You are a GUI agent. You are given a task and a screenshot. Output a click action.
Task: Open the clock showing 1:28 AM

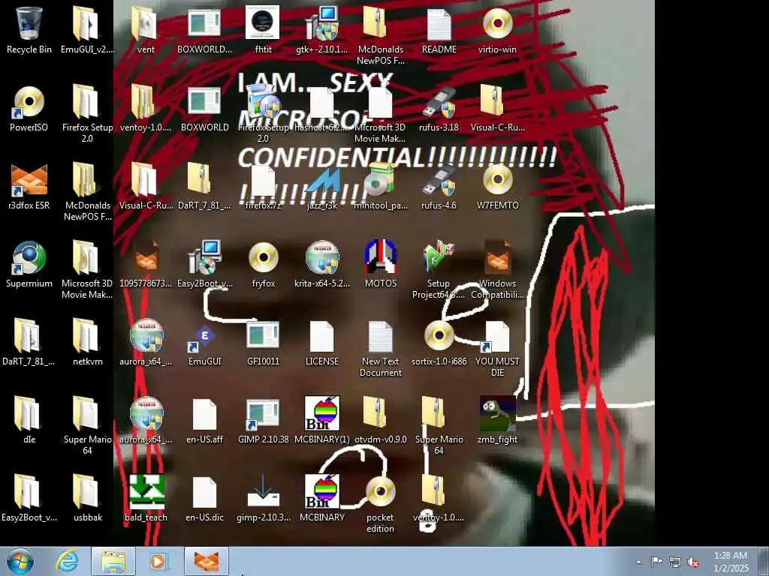coord(731,562)
